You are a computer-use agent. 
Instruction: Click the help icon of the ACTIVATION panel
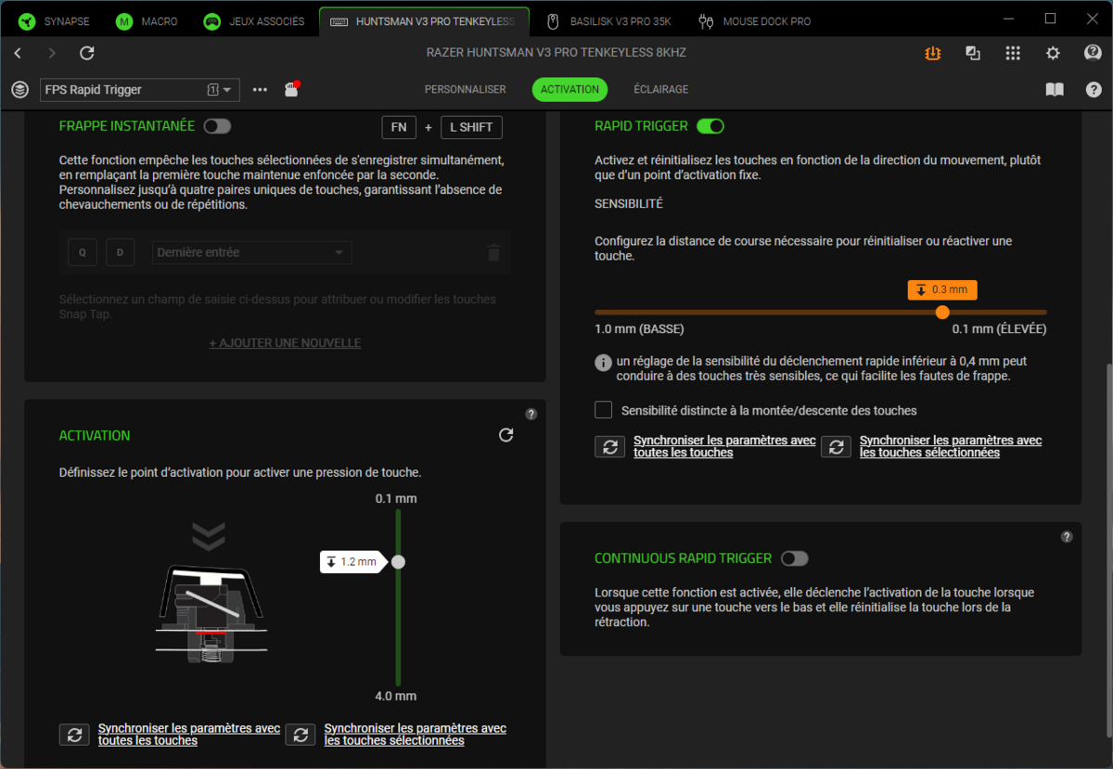coord(531,415)
